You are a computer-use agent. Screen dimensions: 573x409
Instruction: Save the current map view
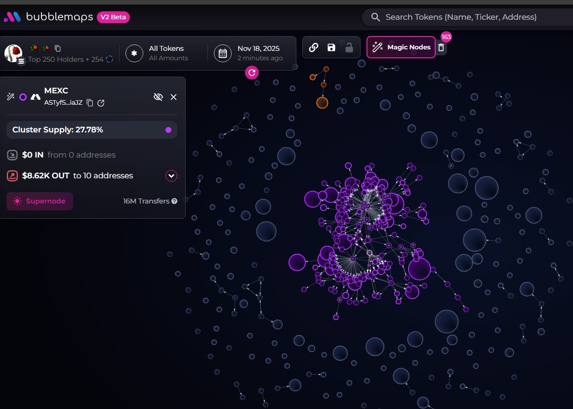click(331, 47)
